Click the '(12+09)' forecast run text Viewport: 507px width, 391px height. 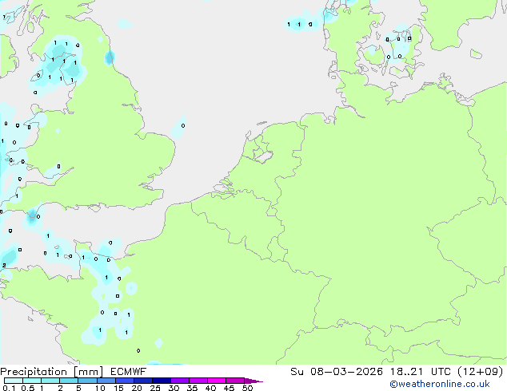pyautogui.click(x=481, y=372)
